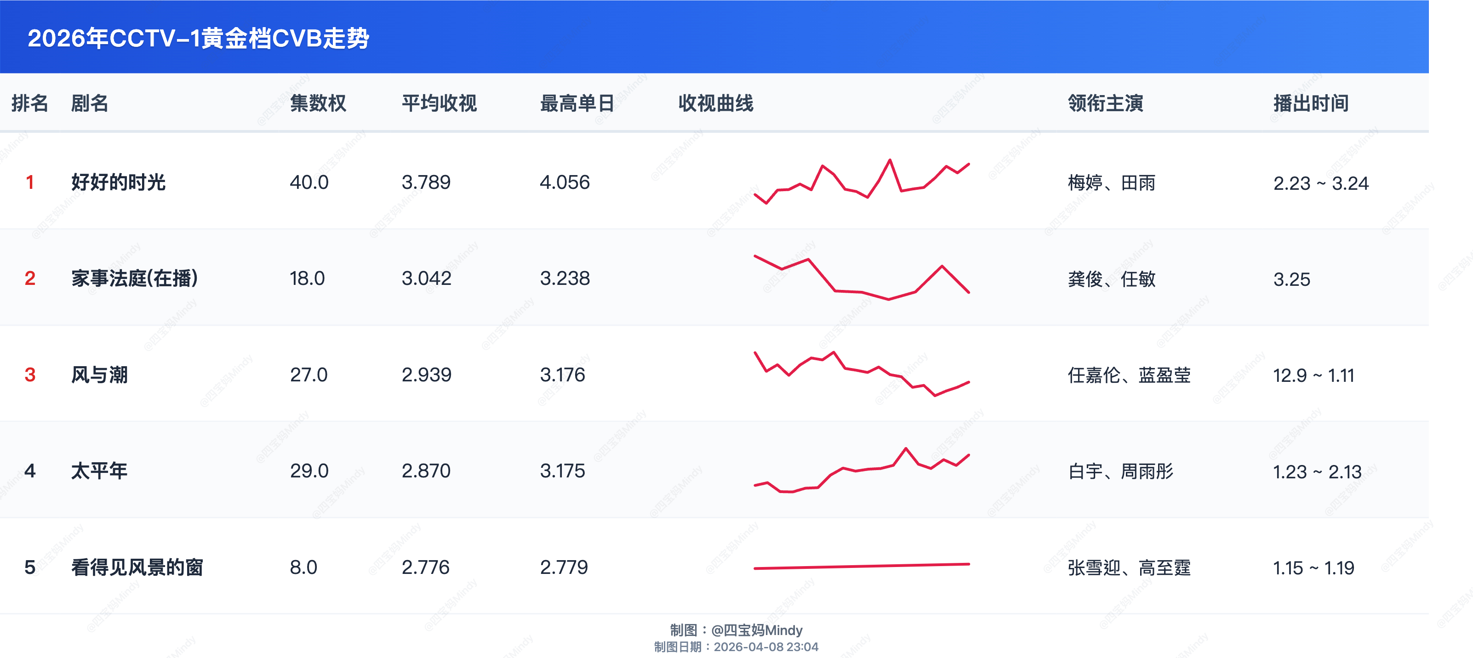Click cast names 梅婷、田雨
Image resolution: width=1473 pixels, height=658 pixels.
[x=1111, y=183]
